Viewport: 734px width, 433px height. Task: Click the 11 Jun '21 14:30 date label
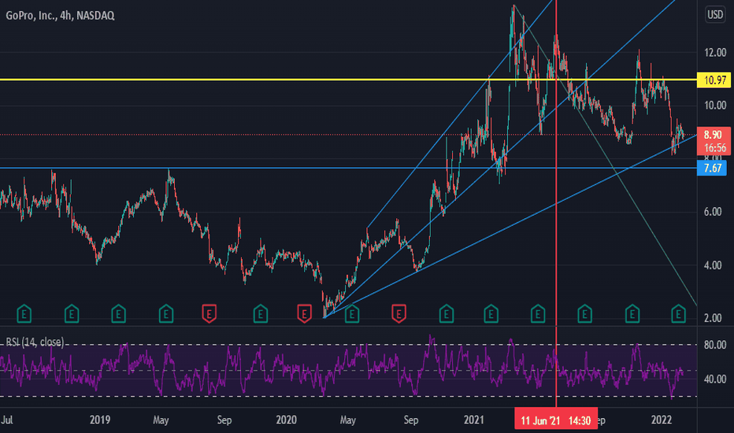pyautogui.click(x=556, y=420)
